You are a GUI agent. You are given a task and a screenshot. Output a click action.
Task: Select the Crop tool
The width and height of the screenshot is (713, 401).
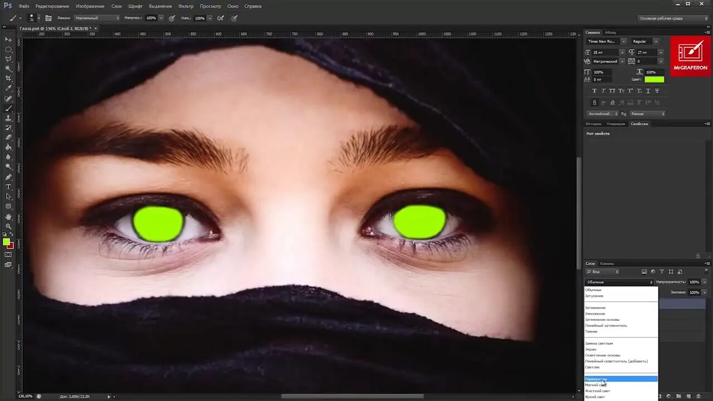click(8, 79)
